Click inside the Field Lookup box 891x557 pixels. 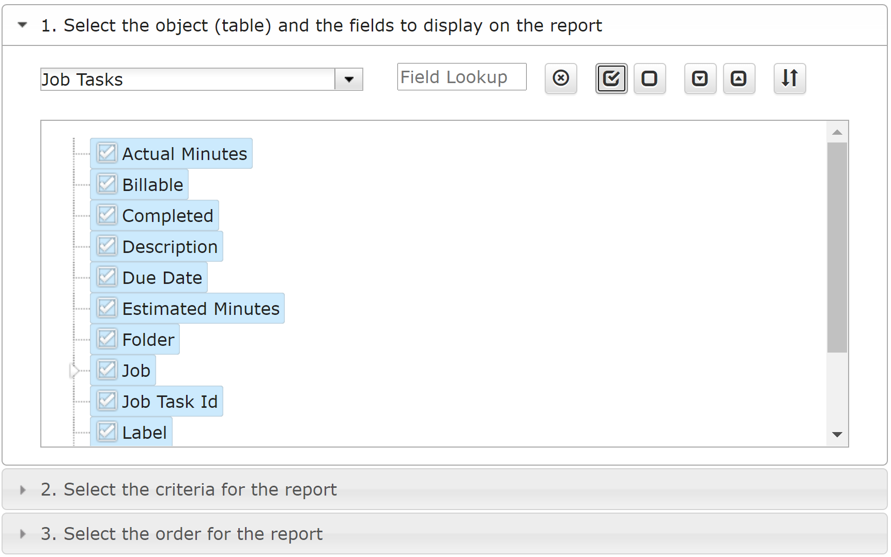click(x=461, y=77)
